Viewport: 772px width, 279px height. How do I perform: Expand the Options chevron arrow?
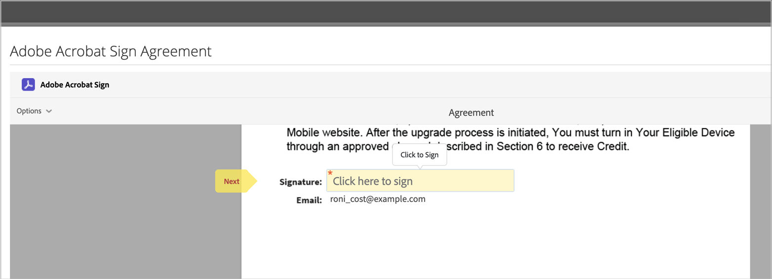click(x=49, y=111)
